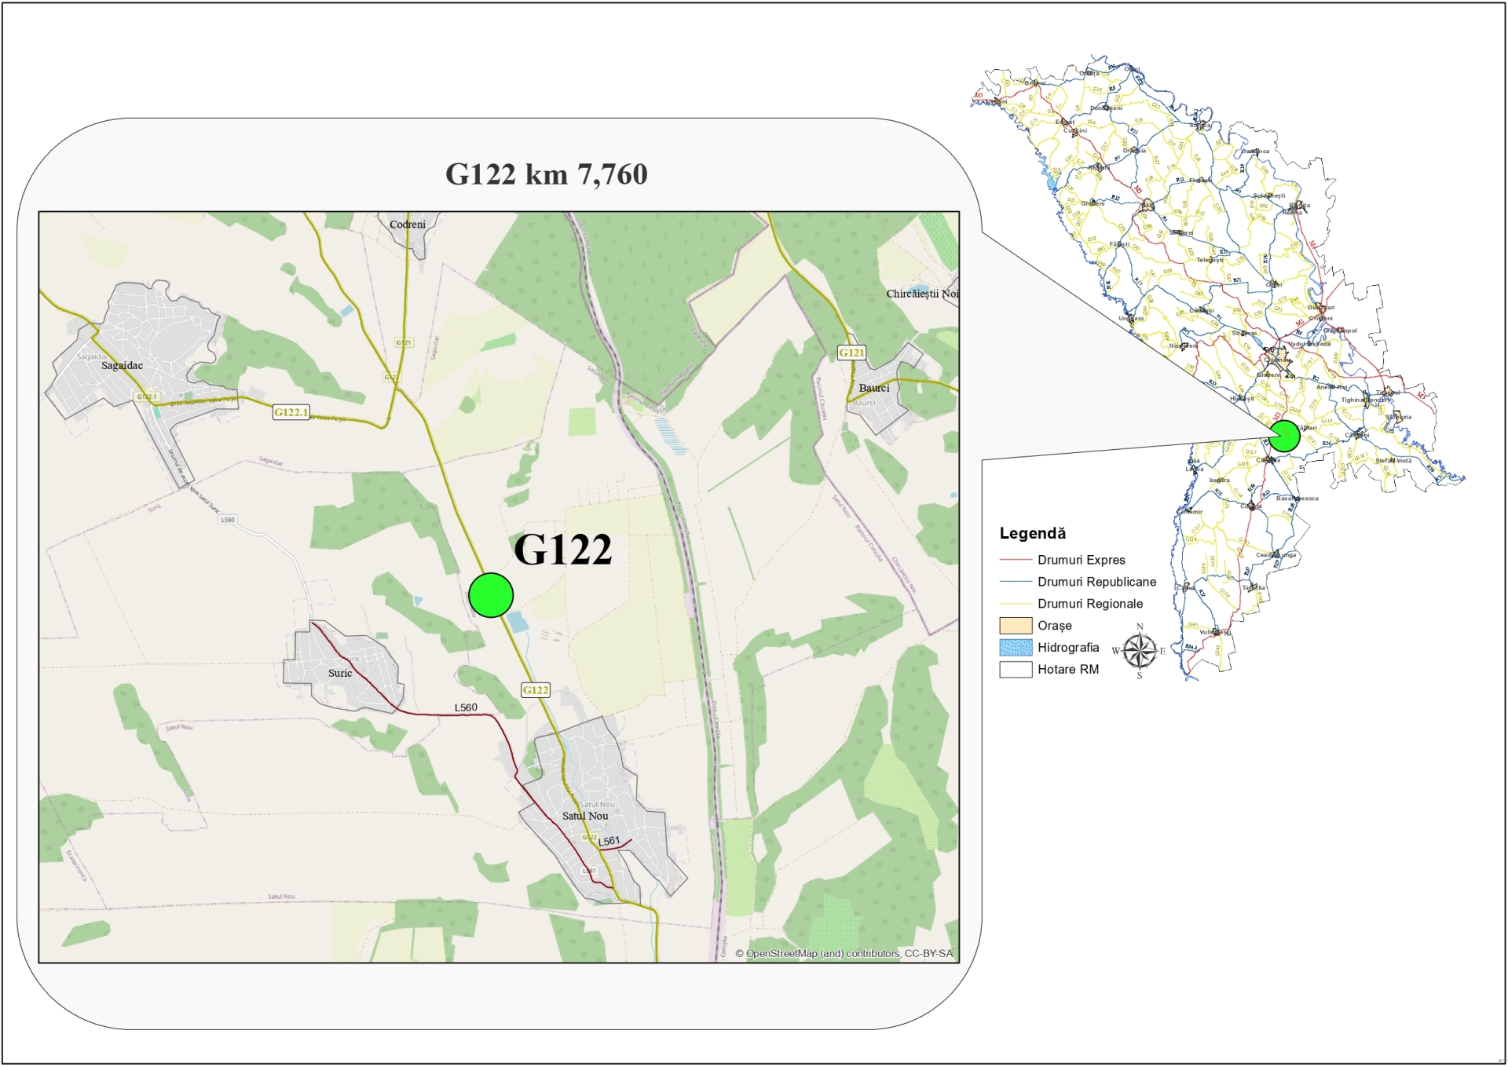Click the title G122 km 7,760
The image size is (1508, 1067).
pyautogui.click(x=546, y=174)
